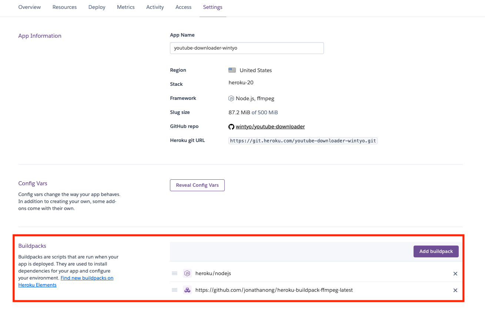Image resolution: width=485 pixels, height=311 pixels.
Task: Remove the ffmpeg-latest buildpack
Action: 455,290
